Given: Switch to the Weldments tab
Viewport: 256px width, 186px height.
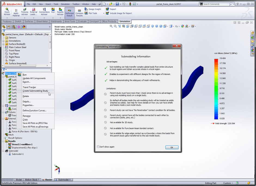Looking at the screenshot, I should click(x=56, y=22).
